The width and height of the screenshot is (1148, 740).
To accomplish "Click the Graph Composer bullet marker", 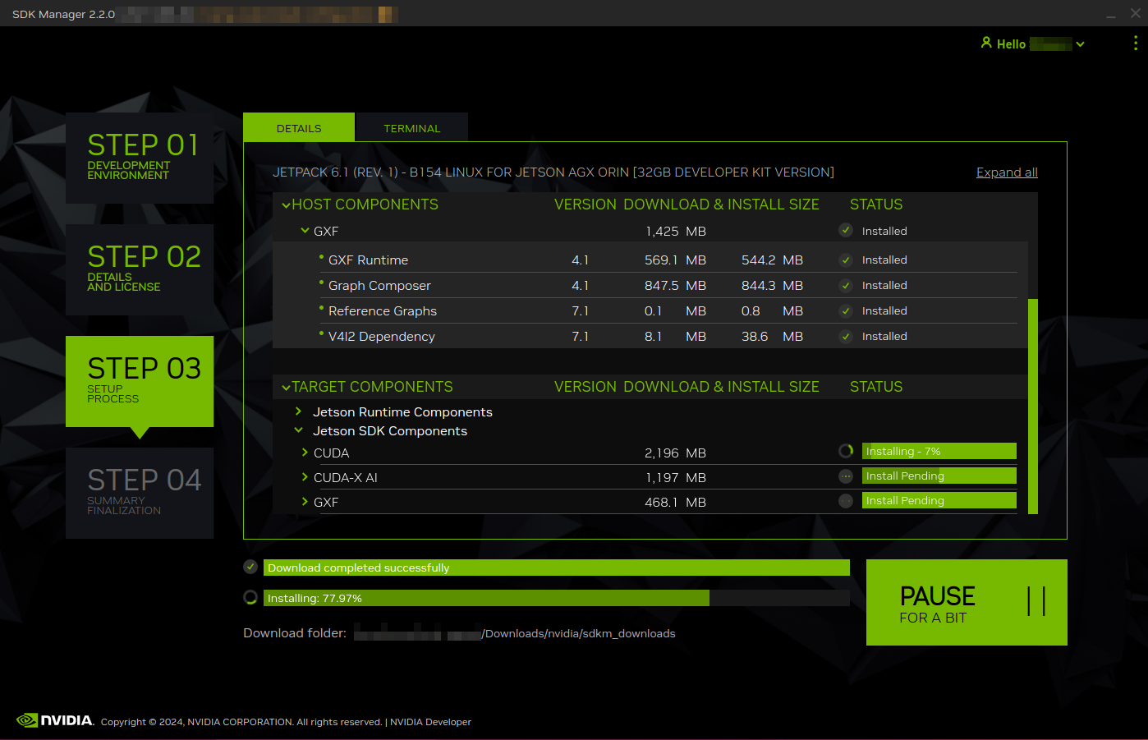I will (x=321, y=283).
